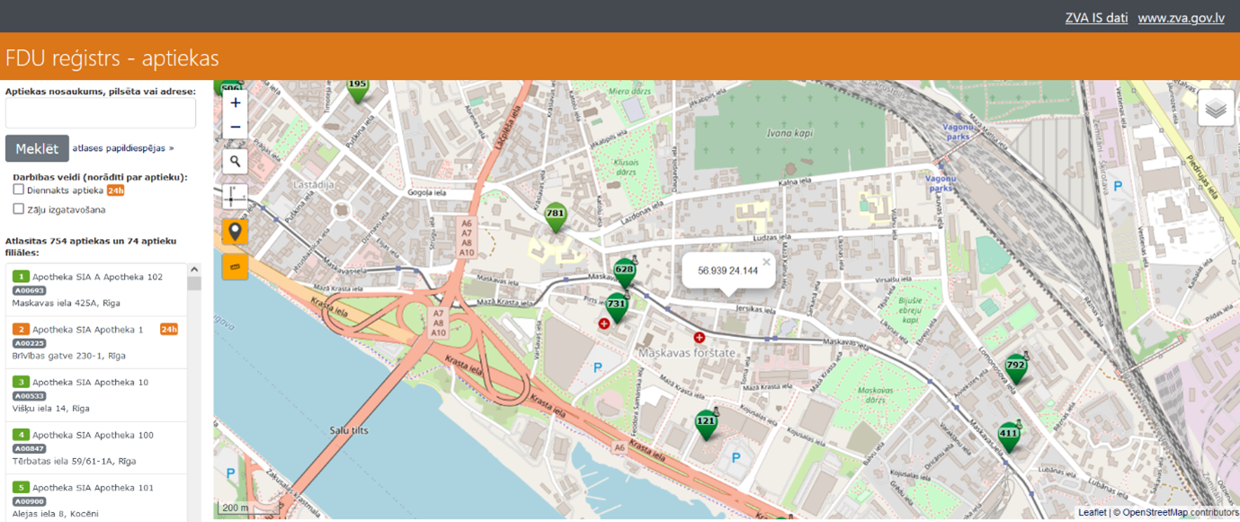Screen dimensions: 1240x522
Task: Click the Maskavas forštate map label
Action: (688, 353)
